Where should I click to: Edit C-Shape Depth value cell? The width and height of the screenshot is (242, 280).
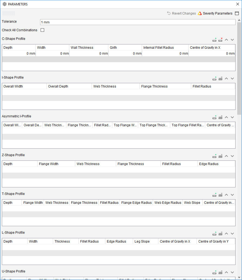(x=19, y=53)
